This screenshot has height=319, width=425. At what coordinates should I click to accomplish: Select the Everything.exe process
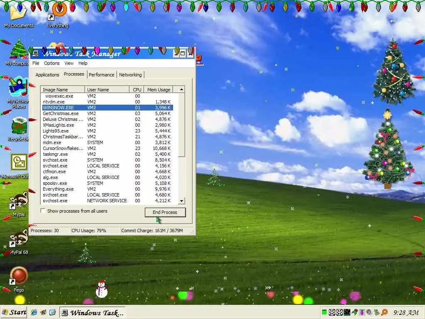pyautogui.click(x=107, y=189)
